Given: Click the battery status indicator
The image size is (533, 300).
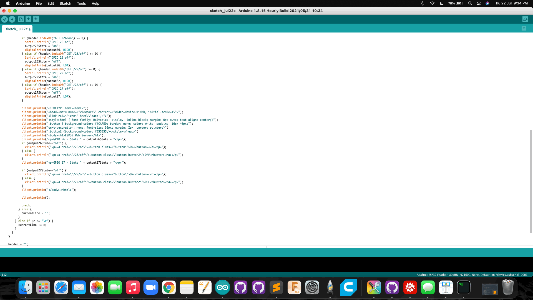Looking at the screenshot, I should pyautogui.click(x=456, y=3).
